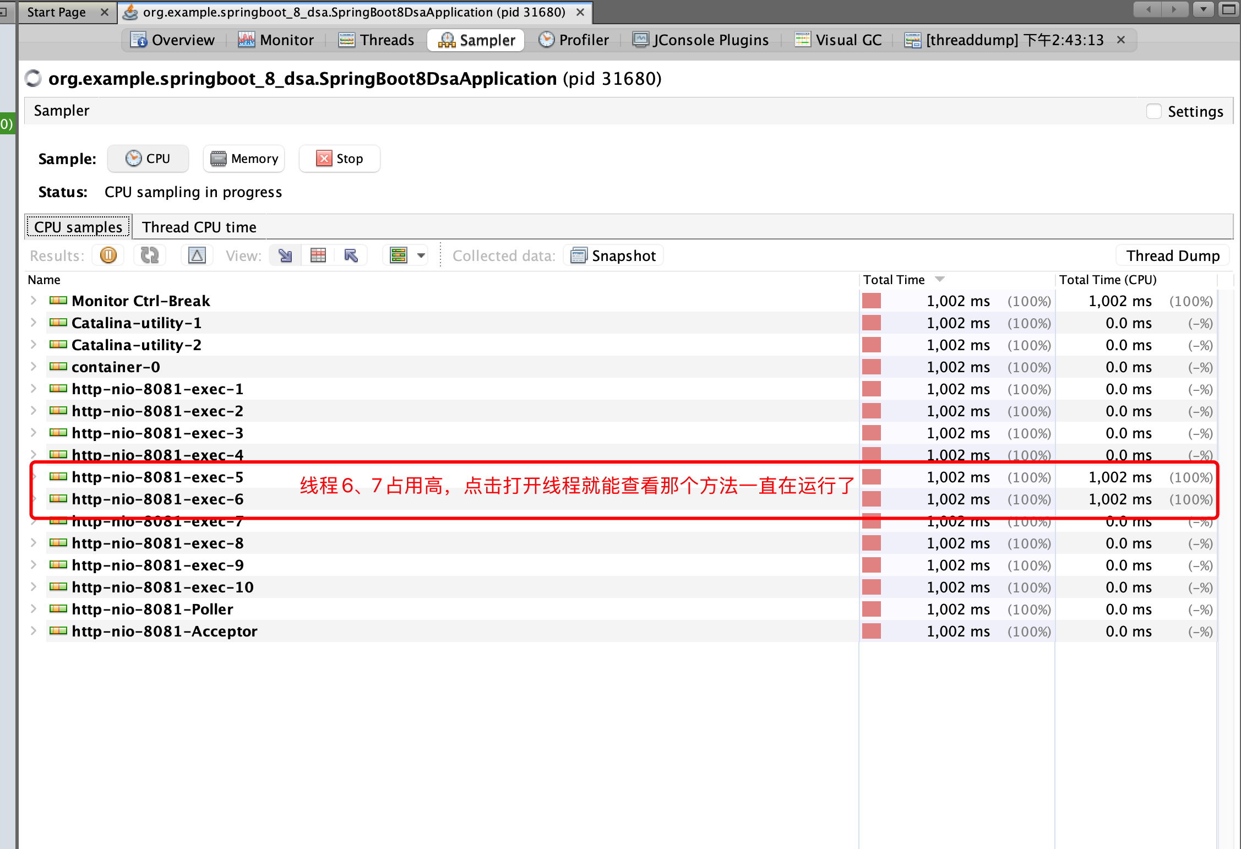Close the threaddump tab
The width and height of the screenshot is (1241, 849).
1121,40
